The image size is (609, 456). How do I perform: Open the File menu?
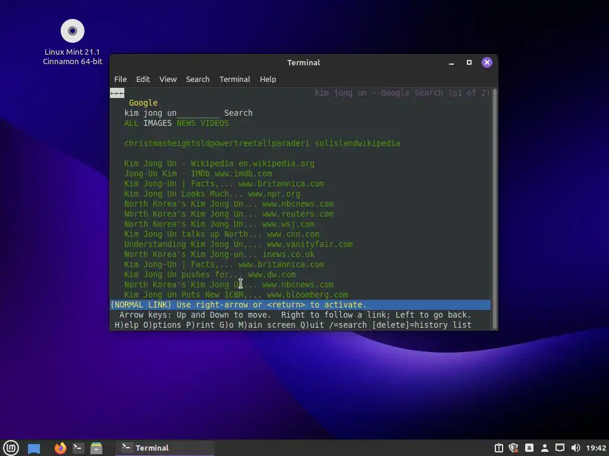coord(120,79)
